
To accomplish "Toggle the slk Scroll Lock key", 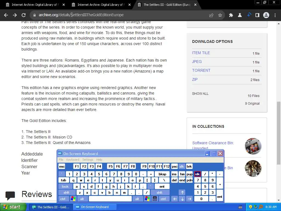I will 182,166.
